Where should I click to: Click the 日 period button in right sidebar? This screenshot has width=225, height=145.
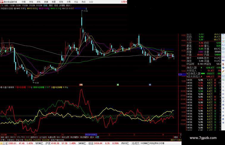[x=223, y=101]
